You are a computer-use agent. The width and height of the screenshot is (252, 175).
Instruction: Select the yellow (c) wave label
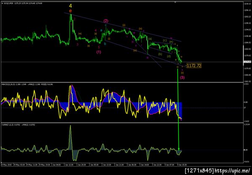165,40
